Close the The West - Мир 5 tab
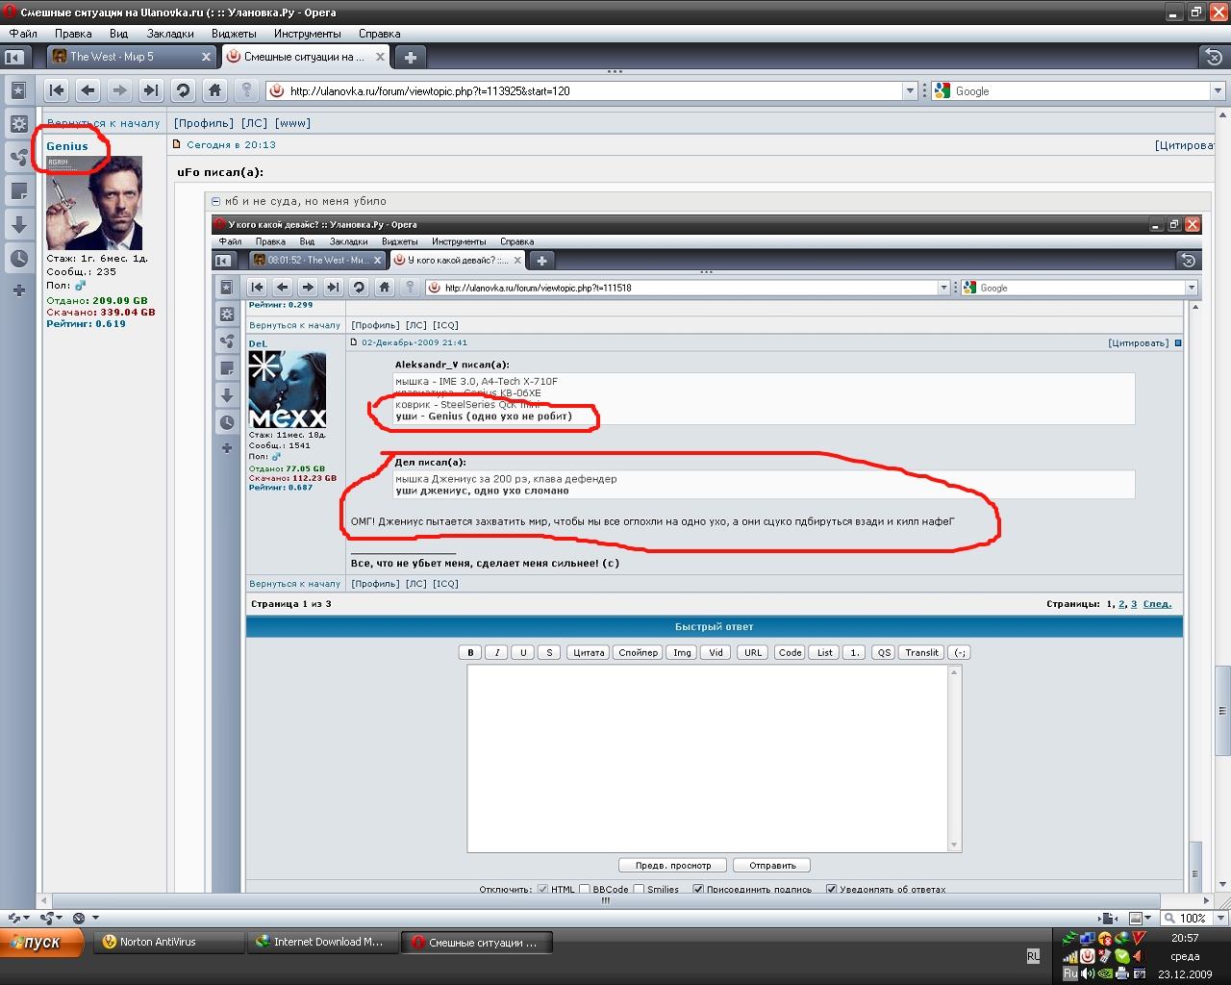1231x985 pixels. (206, 57)
